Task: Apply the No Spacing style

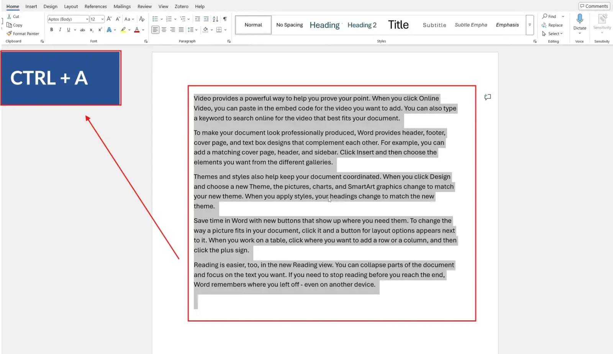Action: pos(290,25)
